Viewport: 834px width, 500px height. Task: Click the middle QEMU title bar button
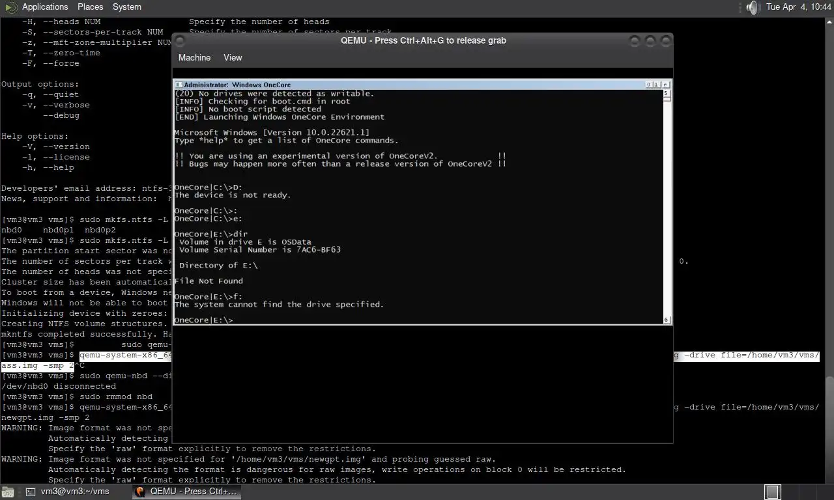pos(650,40)
